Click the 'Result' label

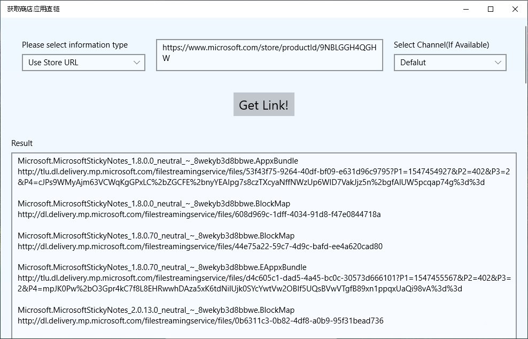[x=22, y=143]
